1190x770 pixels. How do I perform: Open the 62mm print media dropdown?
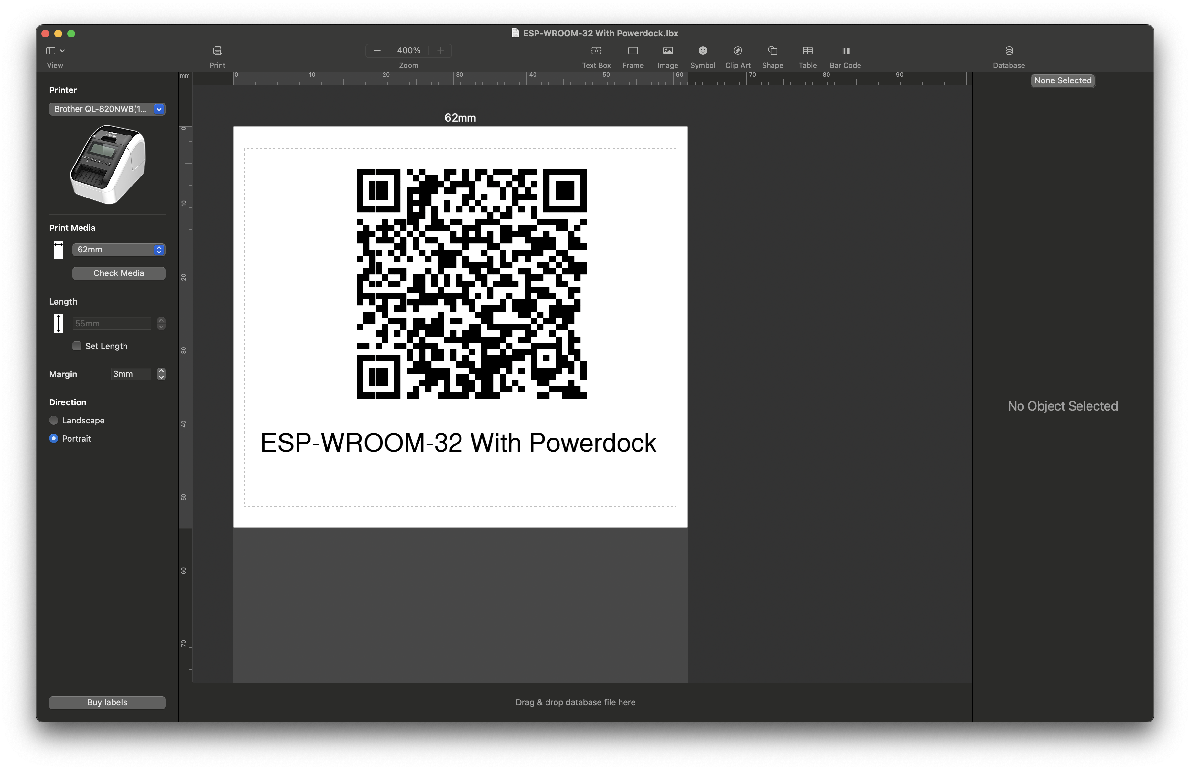(x=118, y=249)
